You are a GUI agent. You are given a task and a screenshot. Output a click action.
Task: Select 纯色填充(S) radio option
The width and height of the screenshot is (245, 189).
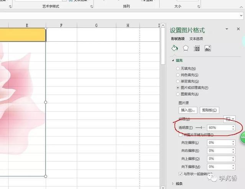click(178, 75)
